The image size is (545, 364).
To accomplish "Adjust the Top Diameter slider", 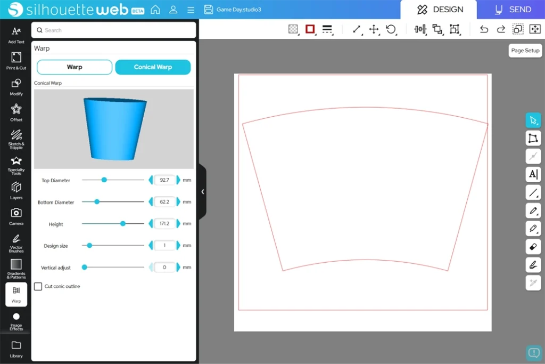I will (x=104, y=180).
